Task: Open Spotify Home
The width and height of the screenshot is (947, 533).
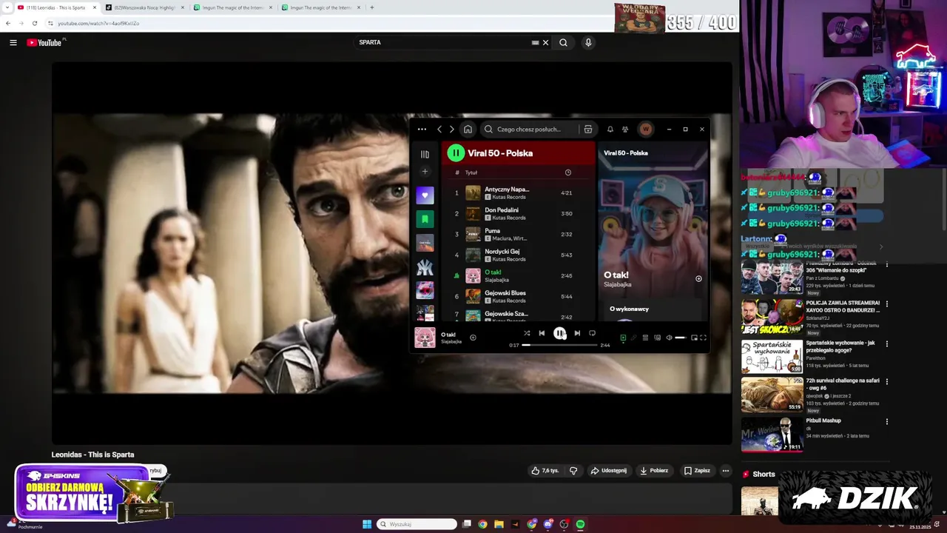Action: click(468, 129)
